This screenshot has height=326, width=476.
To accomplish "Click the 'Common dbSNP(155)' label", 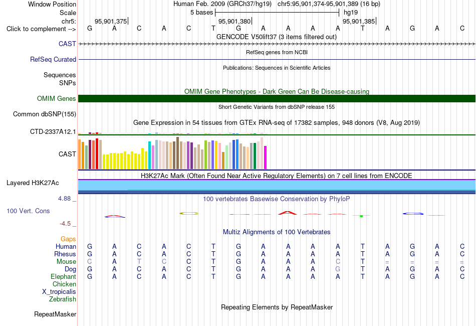I will click(44, 114).
